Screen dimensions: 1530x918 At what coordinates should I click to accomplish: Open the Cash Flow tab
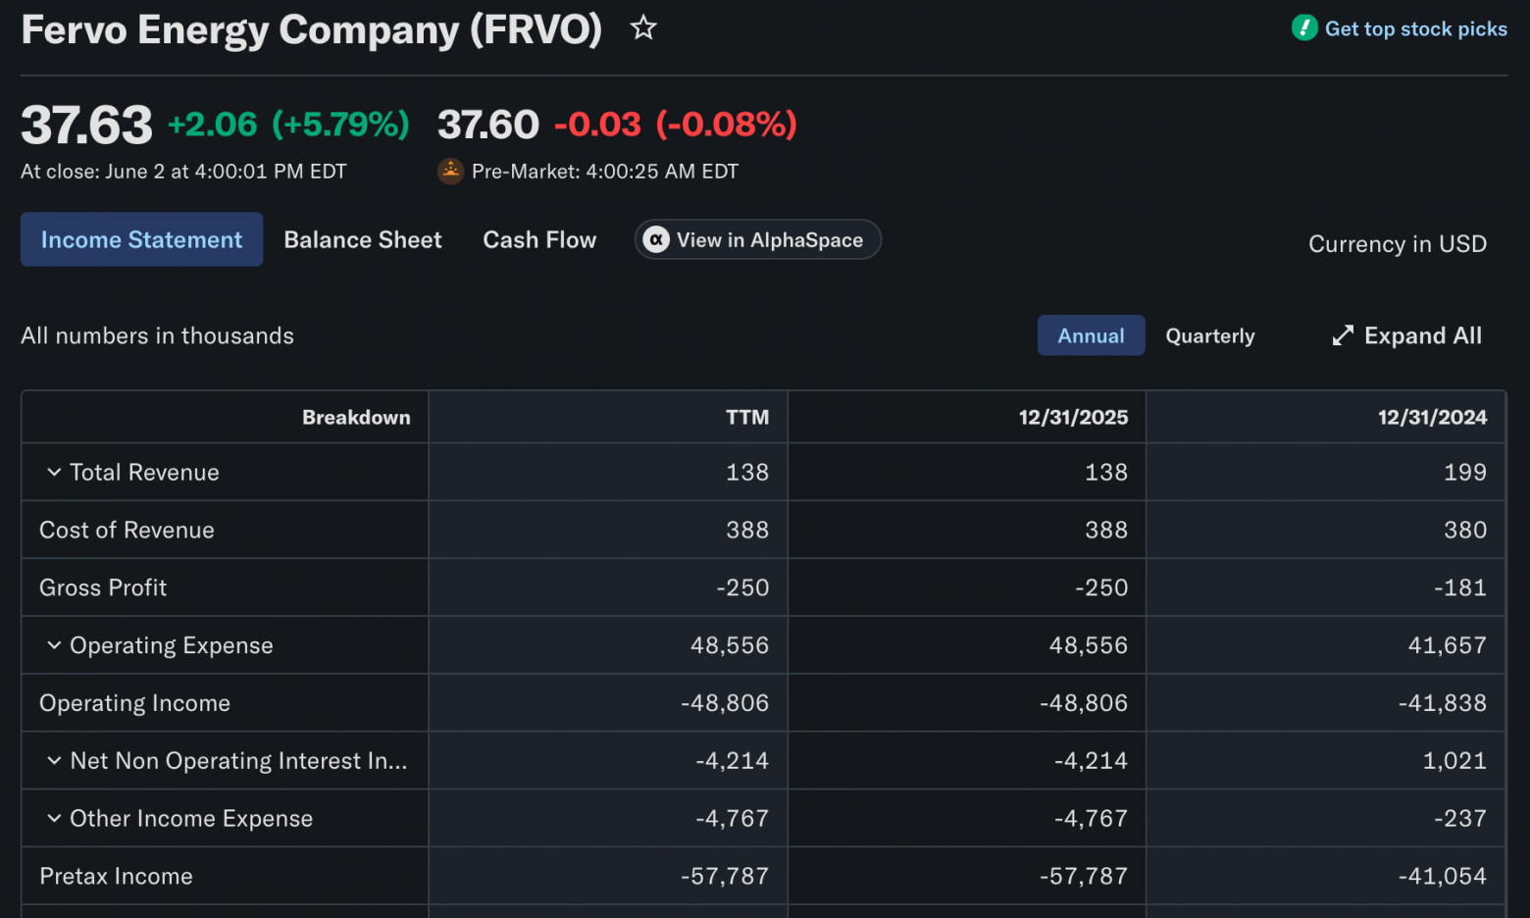(x=539, y=239)
